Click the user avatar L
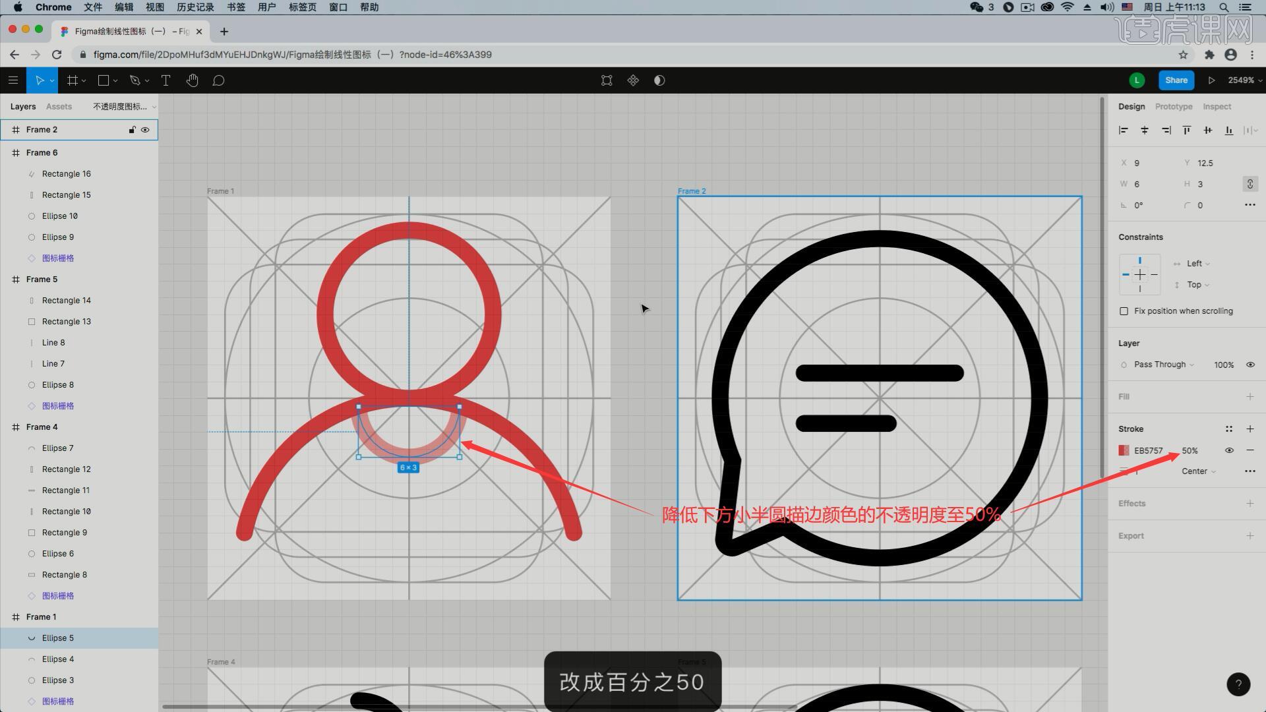Screen dimensions: 1266x712 [1137, 80]
